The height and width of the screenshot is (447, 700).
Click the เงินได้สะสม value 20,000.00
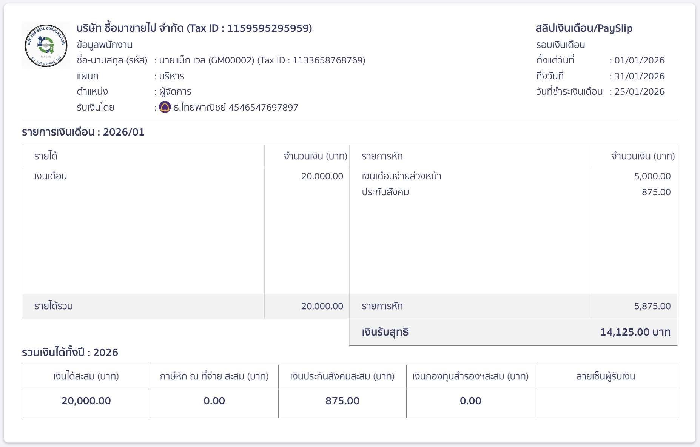tap(86, 401)
